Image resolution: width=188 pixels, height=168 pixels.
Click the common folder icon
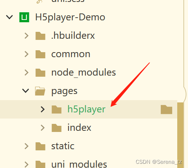(x=40, y=54)
